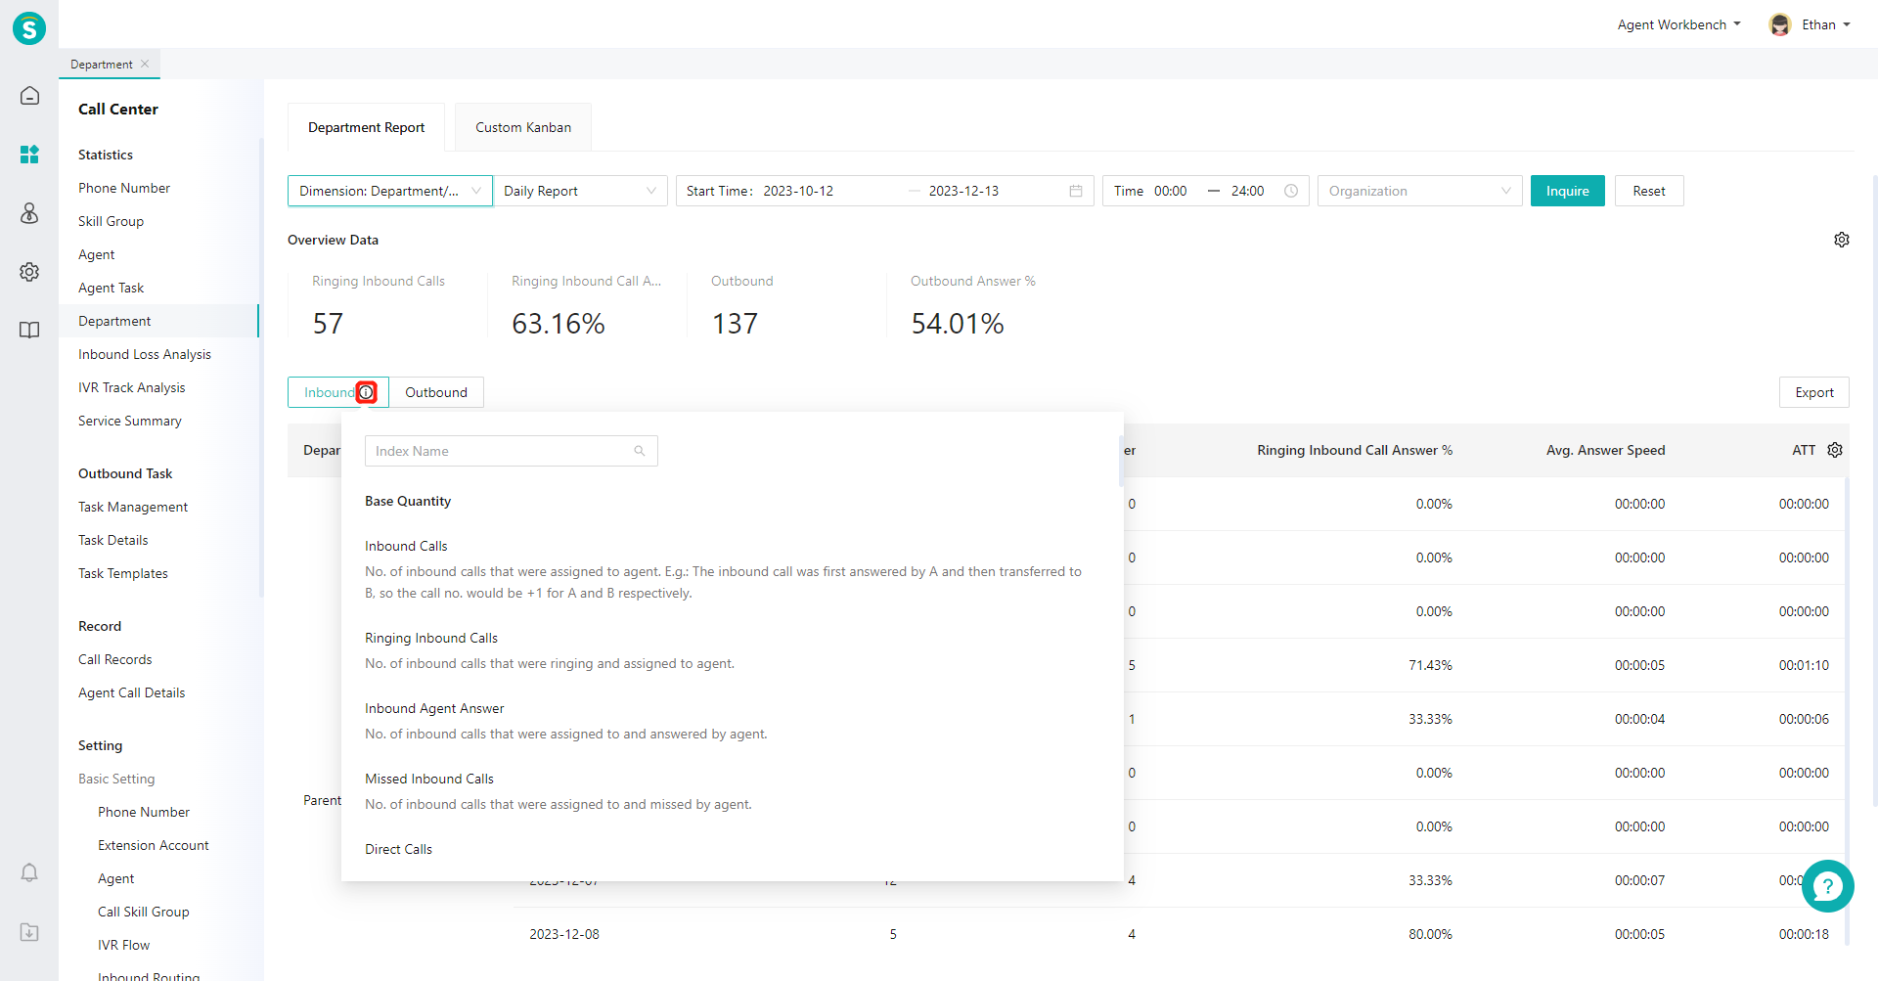This screenshot has width=1878, height=981.
Task: Expand Basic Setting in sidebar
Action: [116, 779]
